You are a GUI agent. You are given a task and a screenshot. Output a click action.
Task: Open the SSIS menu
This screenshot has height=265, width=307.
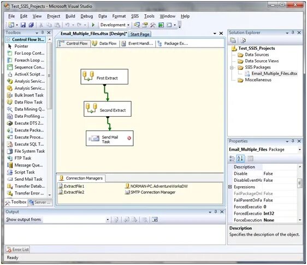(135, 16)
